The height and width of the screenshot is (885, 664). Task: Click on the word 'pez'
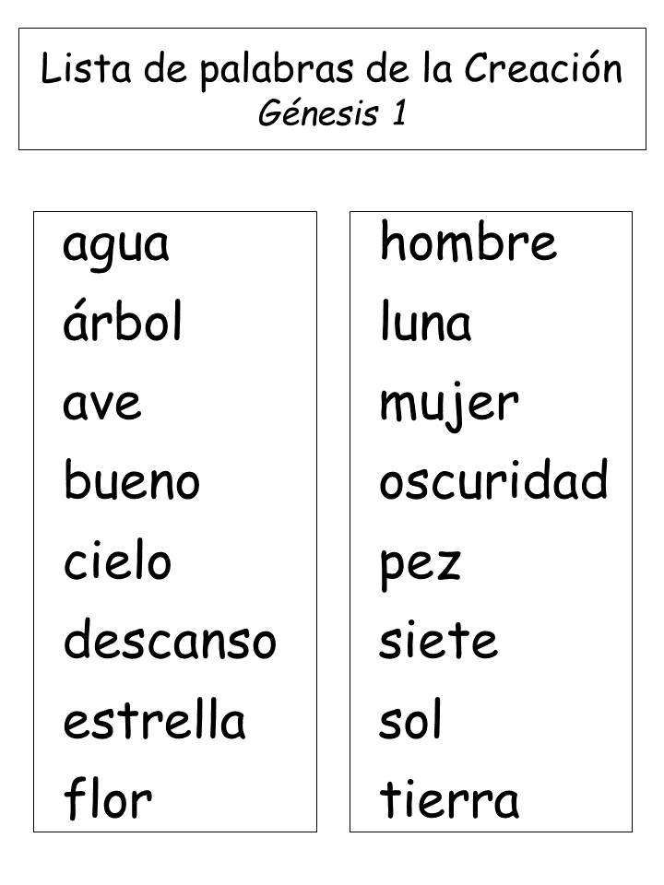point(421,569)
